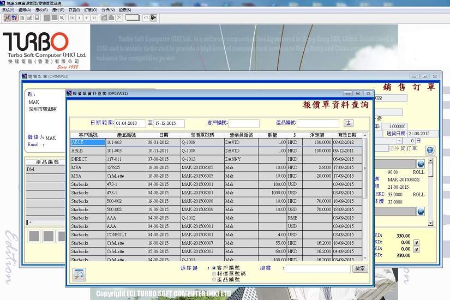The width and height of the screenshot is (450, 300).
Task: Click the 檢索 search button
Action: click(x=360, y=268)
